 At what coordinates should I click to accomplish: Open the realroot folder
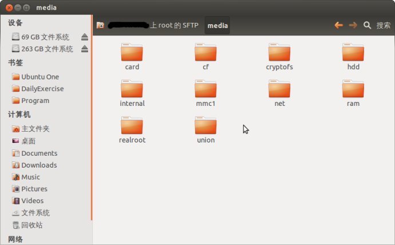click(132, 127)
